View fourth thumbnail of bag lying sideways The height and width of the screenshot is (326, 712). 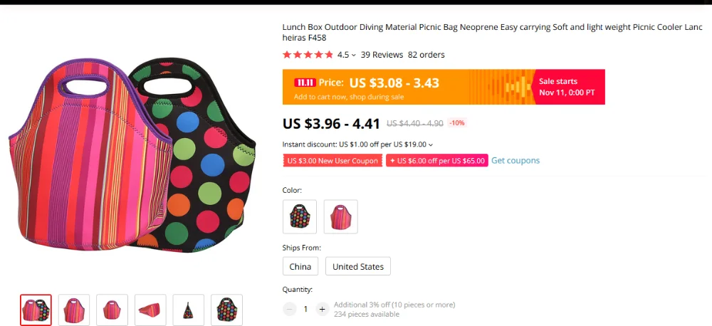pyautogui.click(x=150, y=310)
